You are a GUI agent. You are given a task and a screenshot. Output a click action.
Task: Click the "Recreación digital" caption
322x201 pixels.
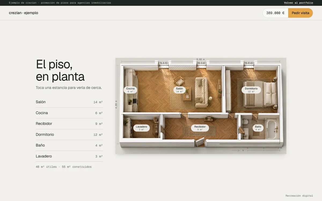299,196
